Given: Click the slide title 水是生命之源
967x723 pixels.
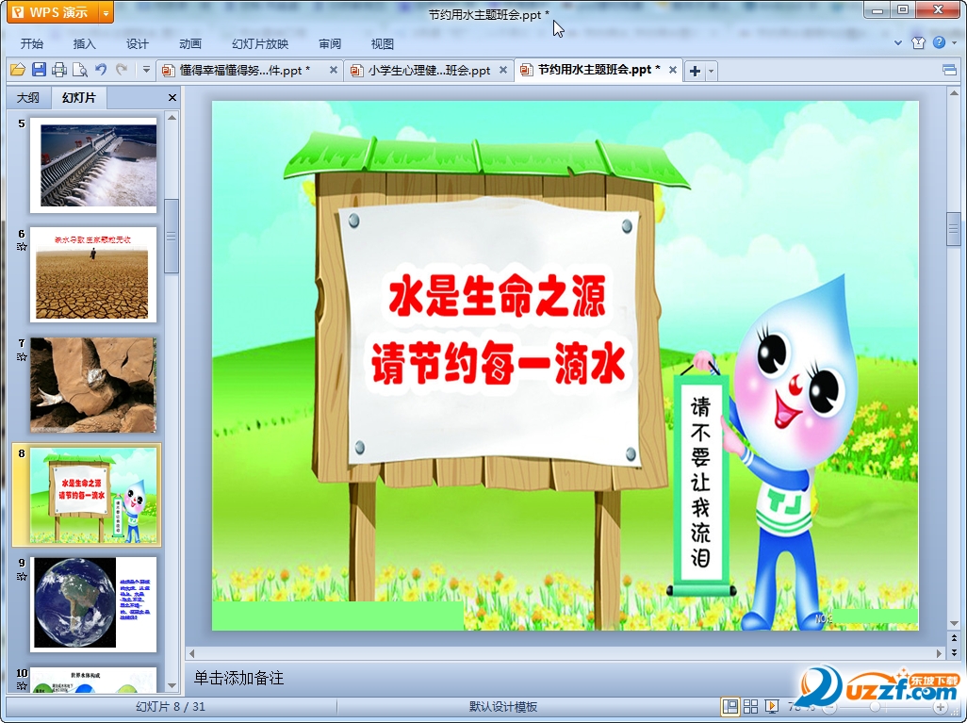Looking at the screenshot, I should [x=497, y=297].
